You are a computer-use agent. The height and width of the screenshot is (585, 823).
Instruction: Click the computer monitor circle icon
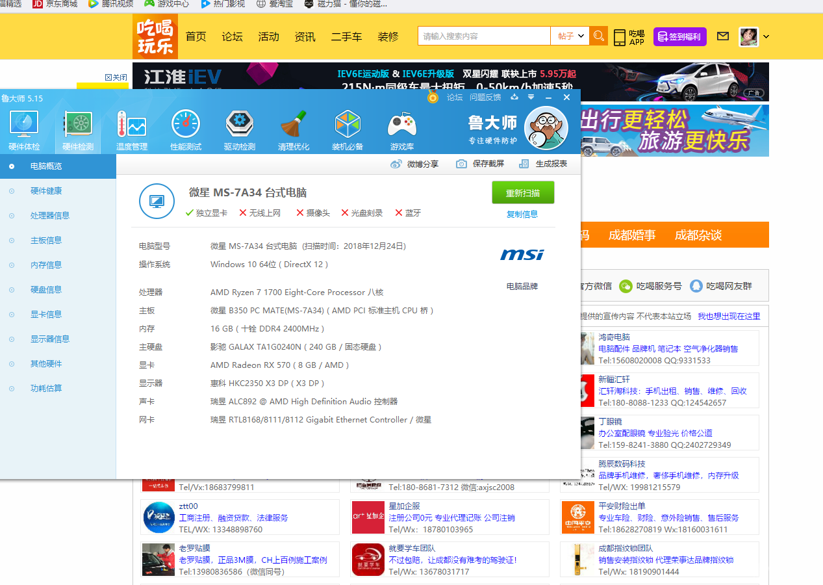pyautogui.click(x=157, y=201)
